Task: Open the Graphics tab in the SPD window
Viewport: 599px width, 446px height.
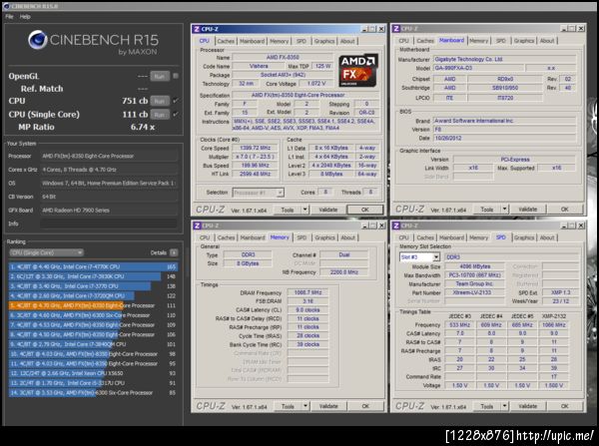Action: pyautogui.click(x=524, y=237)
